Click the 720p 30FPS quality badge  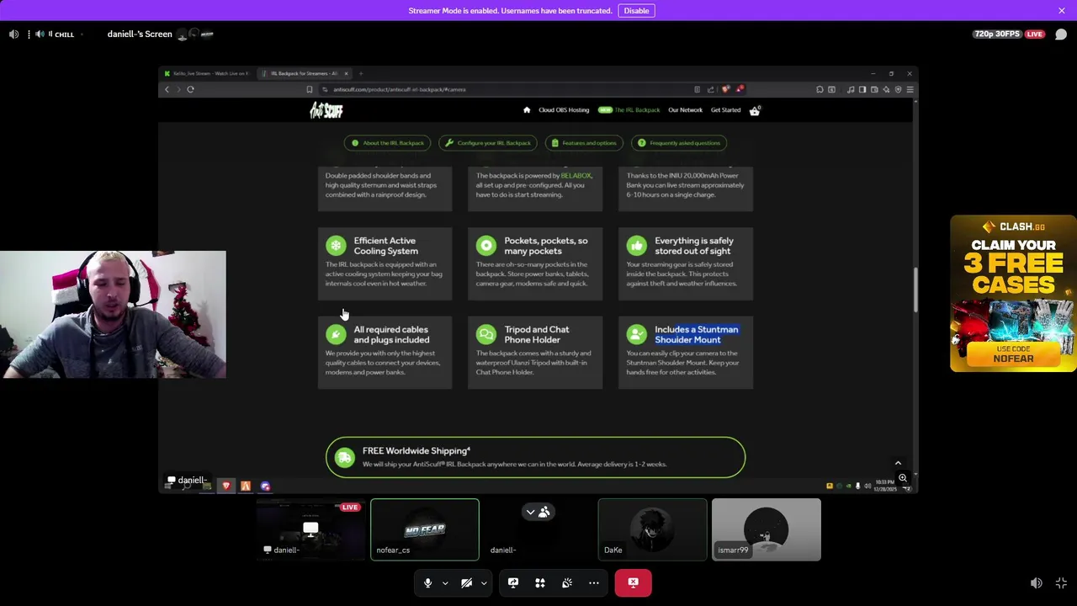point(996,34)
